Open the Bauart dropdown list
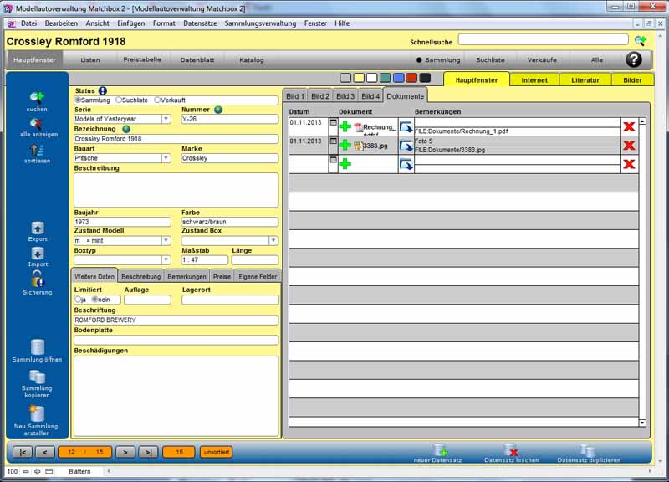The image size is (669, 482). coord(166,158)
